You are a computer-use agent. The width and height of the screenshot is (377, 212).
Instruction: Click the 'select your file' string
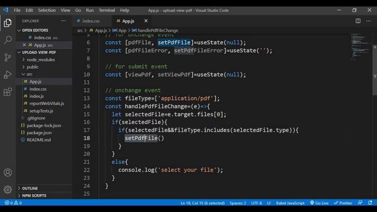[187, 170]
